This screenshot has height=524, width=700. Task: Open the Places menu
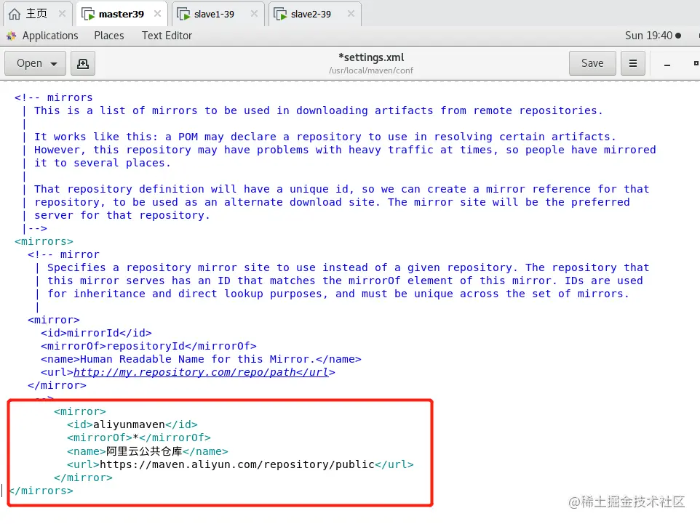click(x=109, y=36)
